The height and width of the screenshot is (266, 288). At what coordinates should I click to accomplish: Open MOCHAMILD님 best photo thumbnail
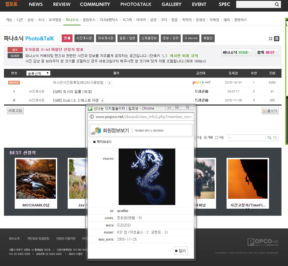coord(36,179)
